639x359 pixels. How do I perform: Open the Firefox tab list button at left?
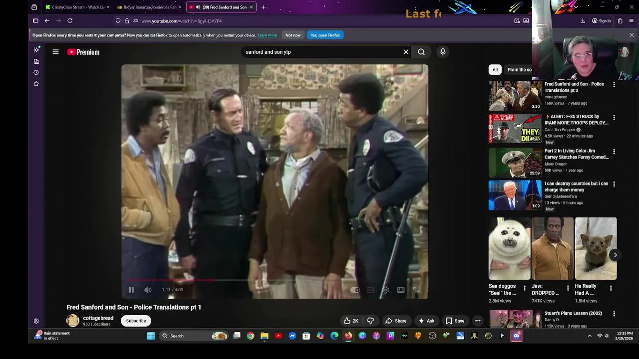(x=34, y=7)
